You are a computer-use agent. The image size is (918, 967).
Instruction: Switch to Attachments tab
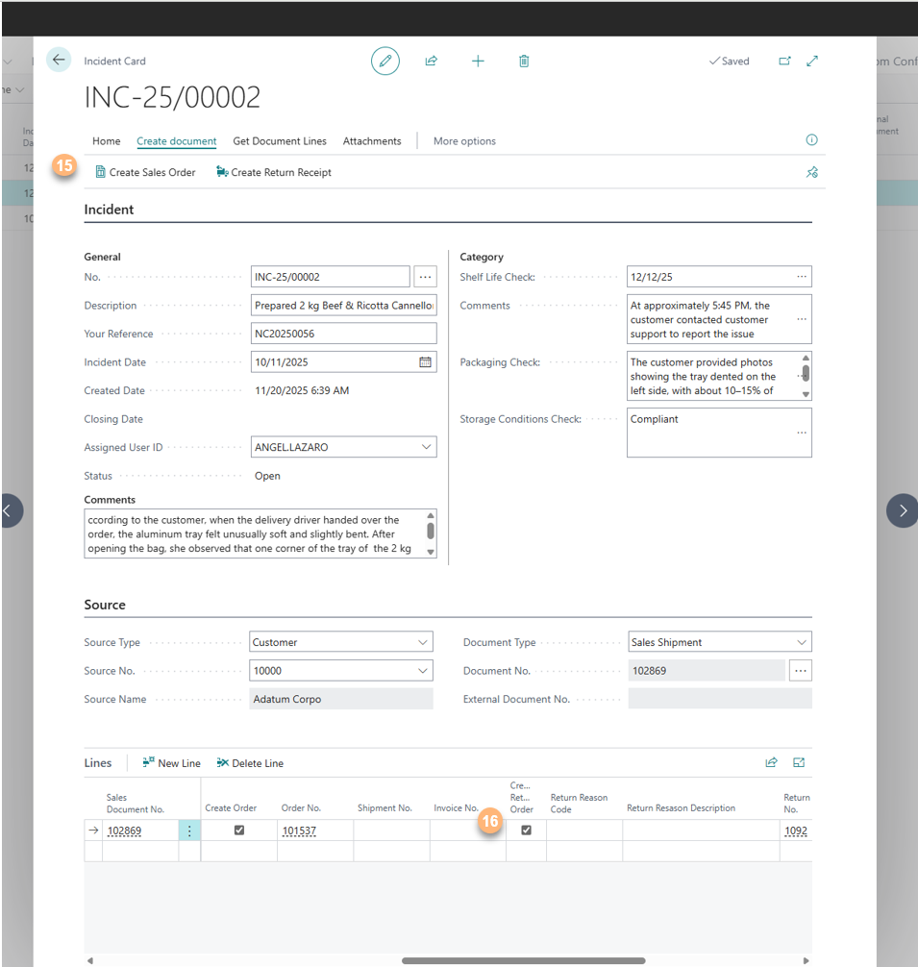pyautogui.click(x=372, y=141)
